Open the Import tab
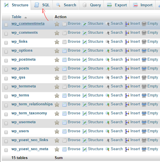The width and height of the screenshot is (160, 162). pyautogui.click(x=142, y=5)
